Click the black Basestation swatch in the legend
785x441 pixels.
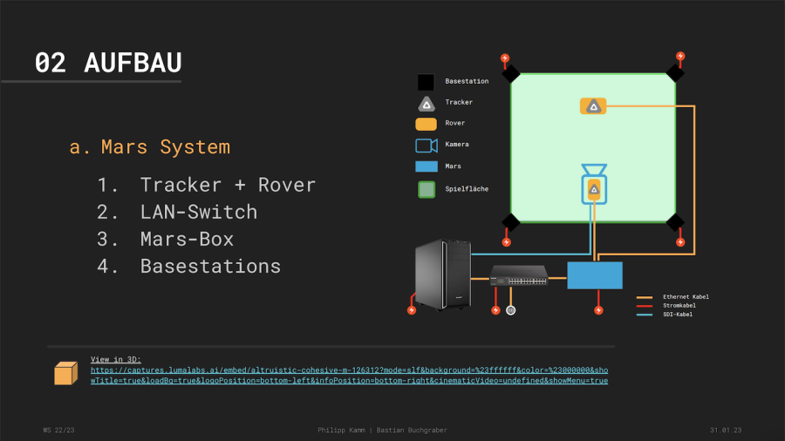coord(426,82)
